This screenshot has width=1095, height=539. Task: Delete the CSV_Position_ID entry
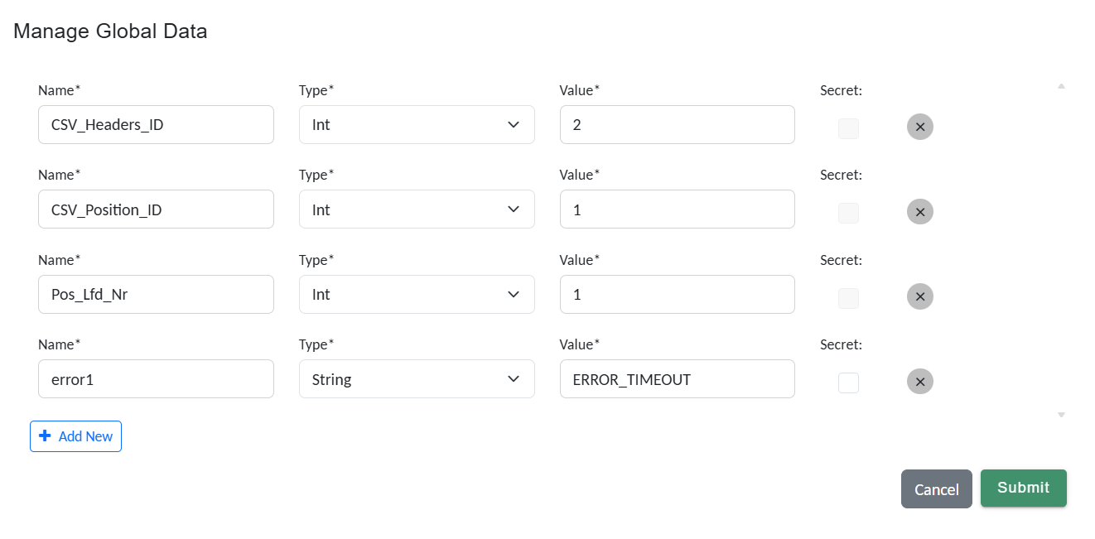(919, 212)
